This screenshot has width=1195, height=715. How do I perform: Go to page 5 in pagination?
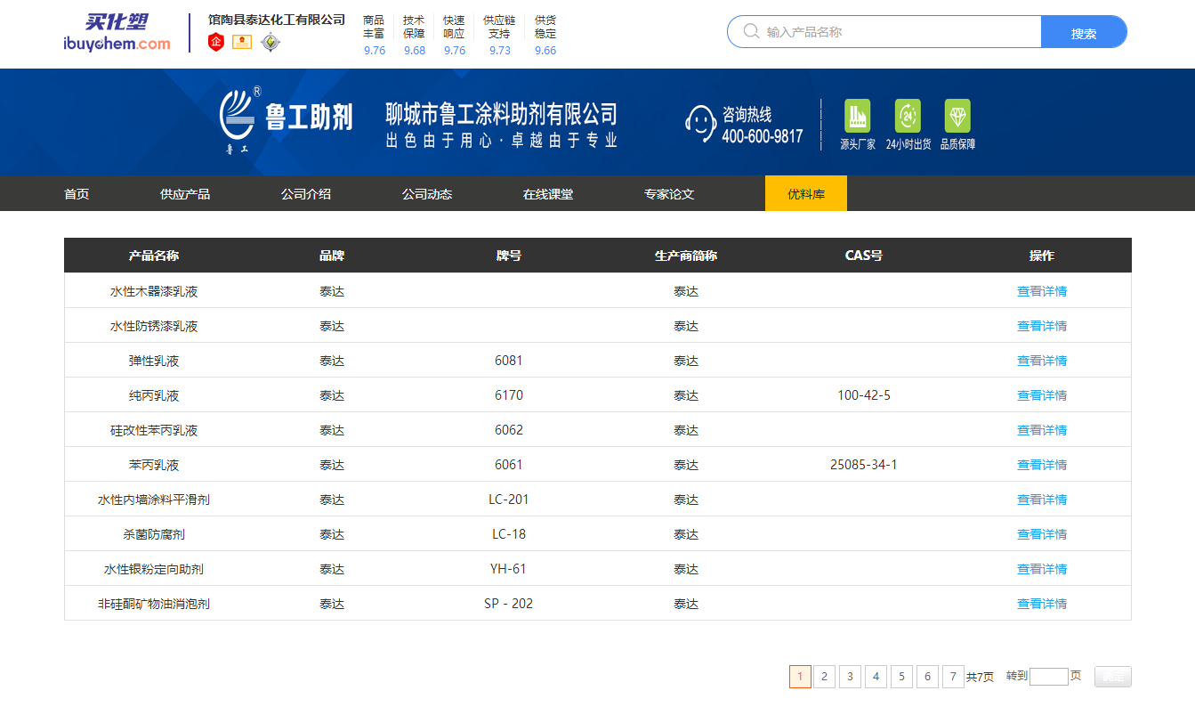click(x=902, y=677)
